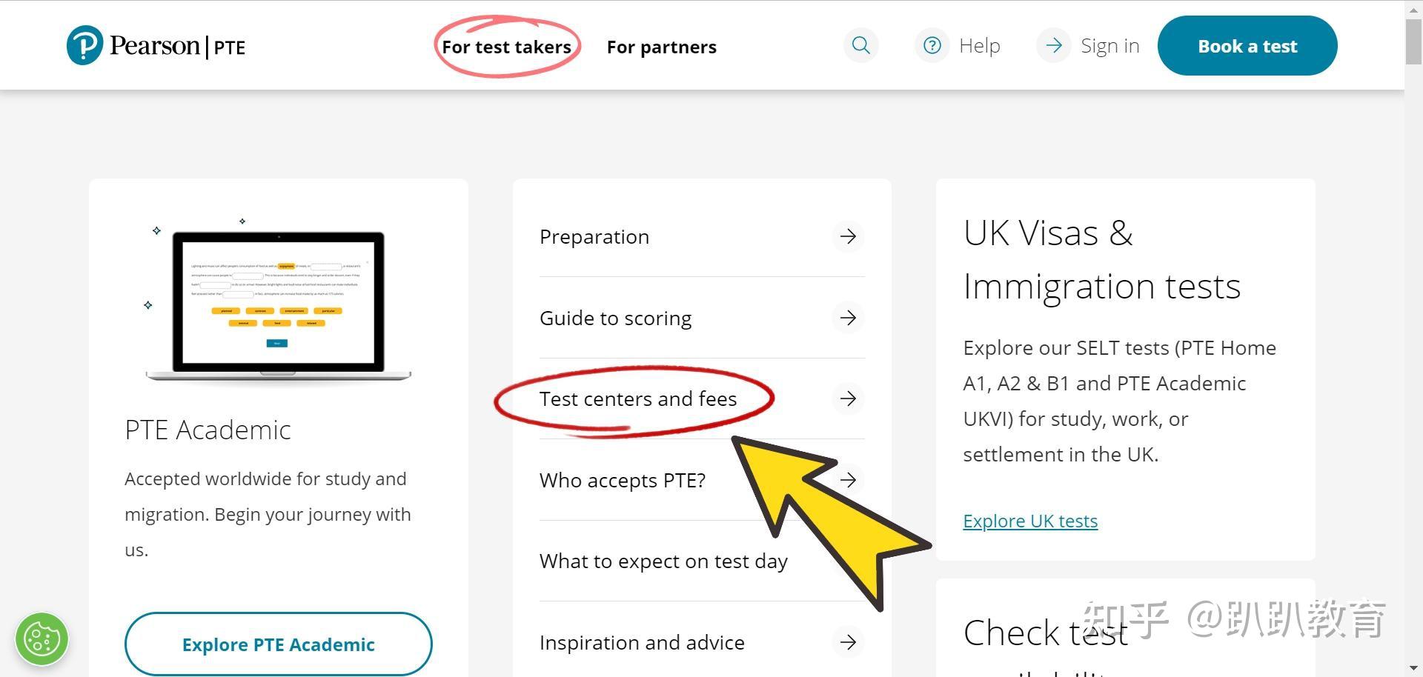Click the Pearson PTE logo

[156, 46]
